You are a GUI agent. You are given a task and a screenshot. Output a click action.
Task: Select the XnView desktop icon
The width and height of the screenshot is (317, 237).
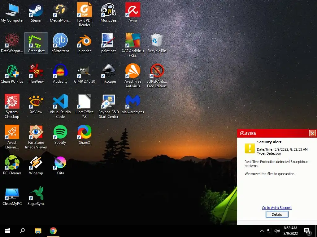(36, 104)
